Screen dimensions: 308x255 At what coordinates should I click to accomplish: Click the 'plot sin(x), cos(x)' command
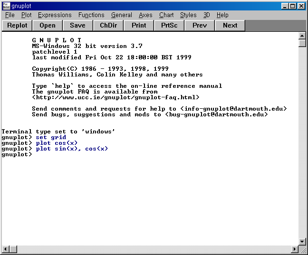point(72,149)
